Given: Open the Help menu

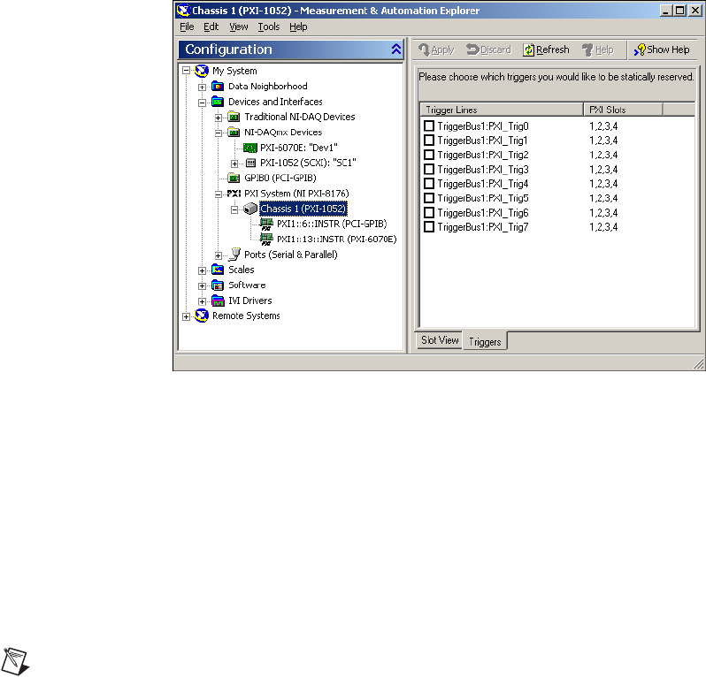Looking at the screenshot, I should click(298, 27).
